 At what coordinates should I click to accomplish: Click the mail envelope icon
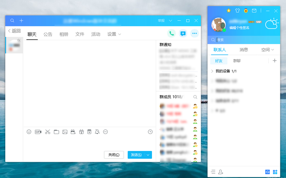254,11
